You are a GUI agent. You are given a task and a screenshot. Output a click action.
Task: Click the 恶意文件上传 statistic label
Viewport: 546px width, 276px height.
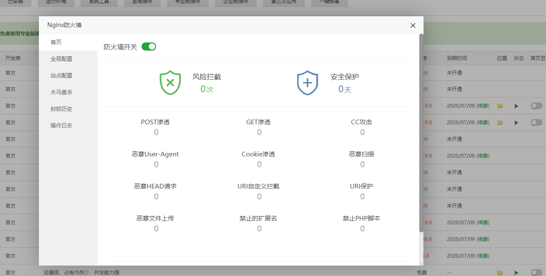[x=155, y=218]
